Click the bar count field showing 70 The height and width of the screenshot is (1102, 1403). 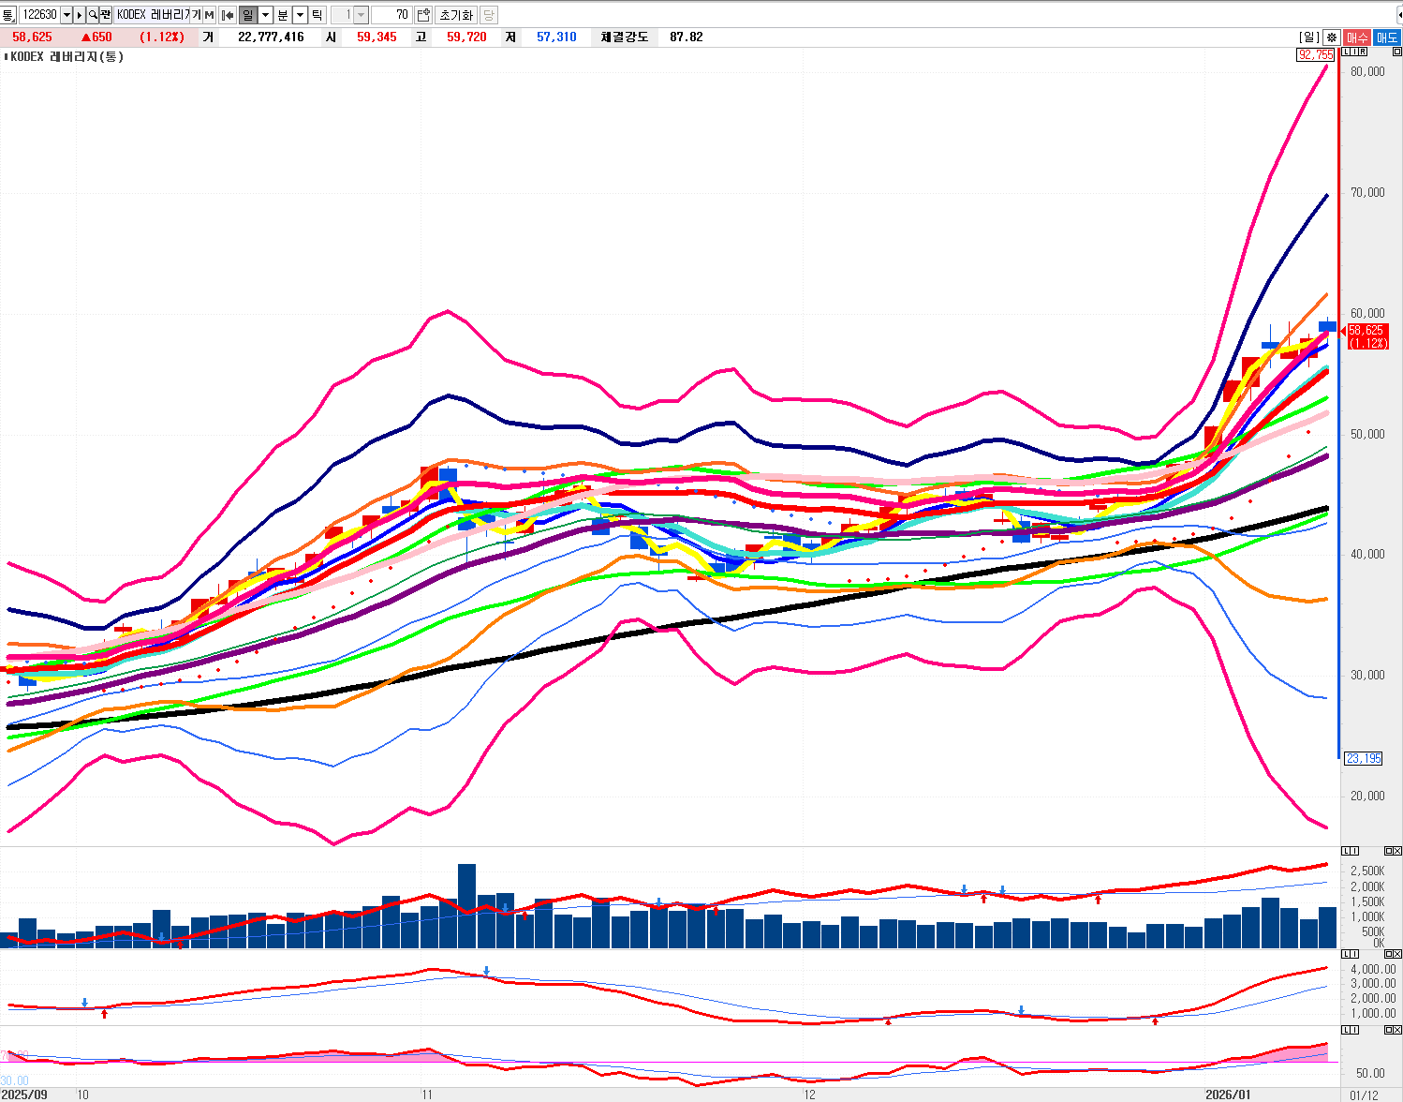click(391, 15)
